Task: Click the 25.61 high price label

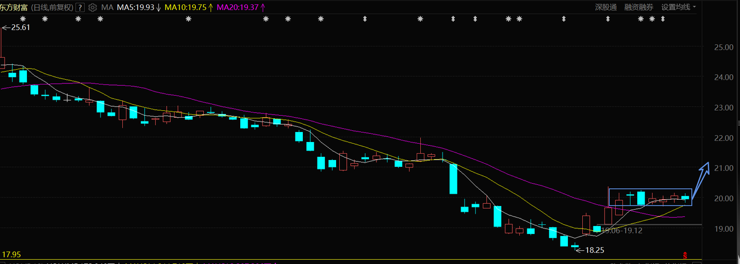Action: [20, 27]
